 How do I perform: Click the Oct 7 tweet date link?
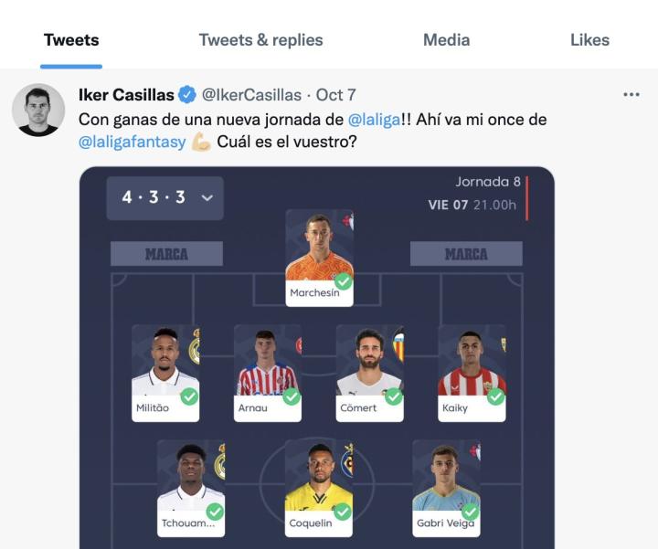(335, 95)
